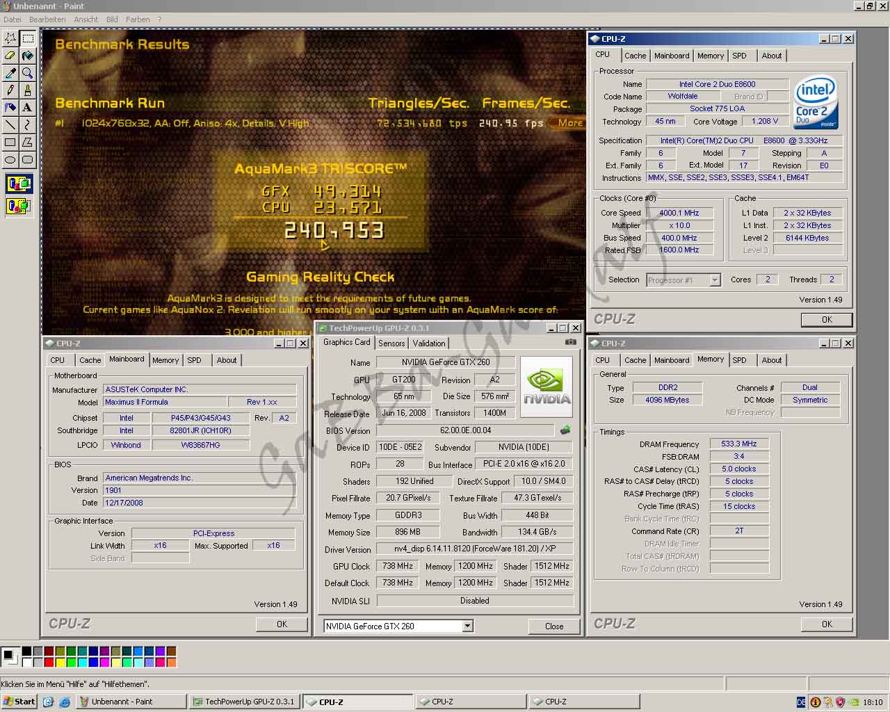Switch to Validation tab in GPU-Z
The image size is (890, 712).
(x=429, y=343)
